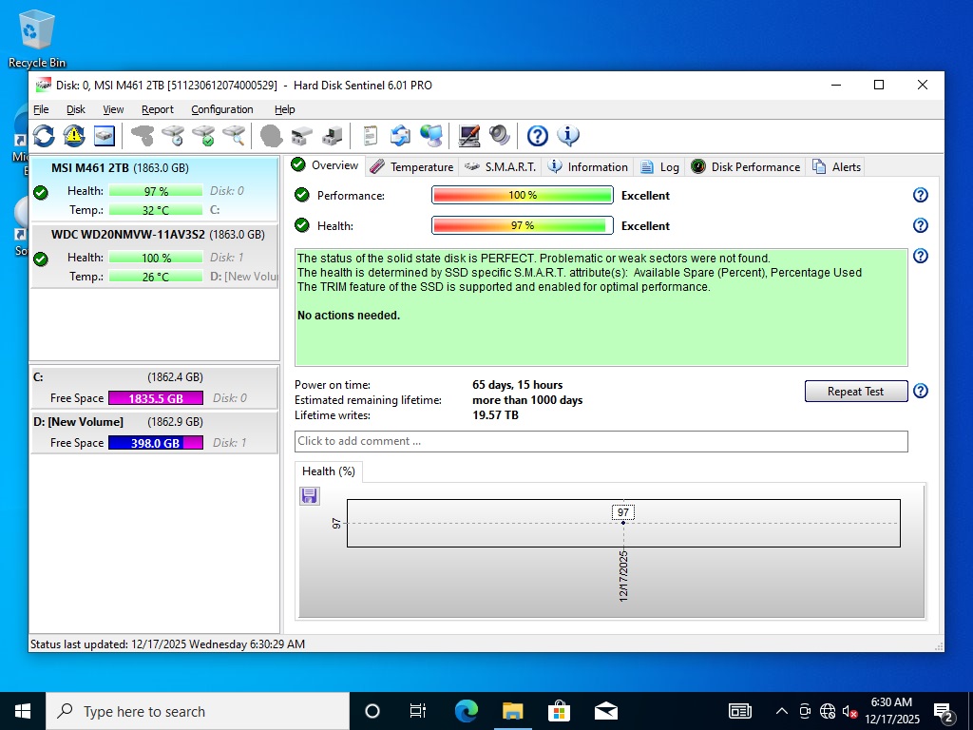
Task: Click the yellow warning refresh toolbar icon
Action: (x=74, y=136)
